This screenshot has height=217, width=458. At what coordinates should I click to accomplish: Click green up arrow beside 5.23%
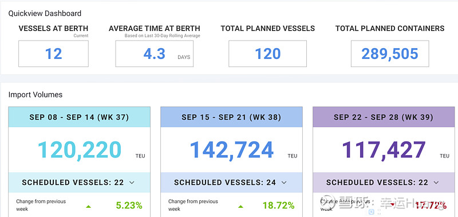(89, 207)
